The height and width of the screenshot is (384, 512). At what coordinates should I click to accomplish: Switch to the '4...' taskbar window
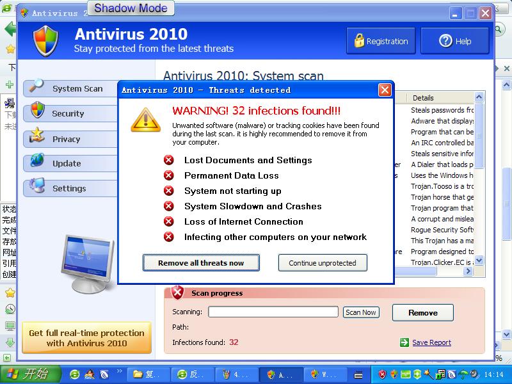point(237,374)
